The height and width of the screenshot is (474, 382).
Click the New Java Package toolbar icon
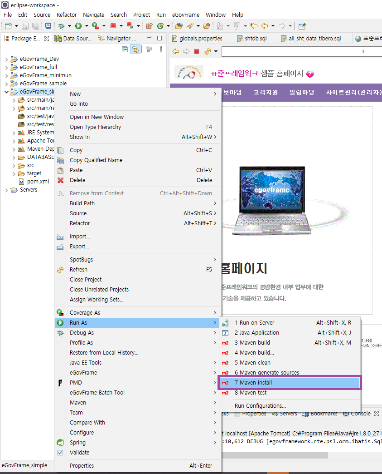pos(149,26)
